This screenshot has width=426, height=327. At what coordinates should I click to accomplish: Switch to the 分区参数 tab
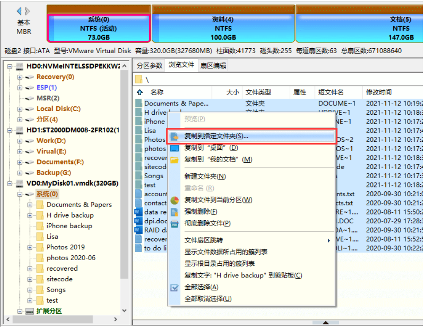point(150,66)
